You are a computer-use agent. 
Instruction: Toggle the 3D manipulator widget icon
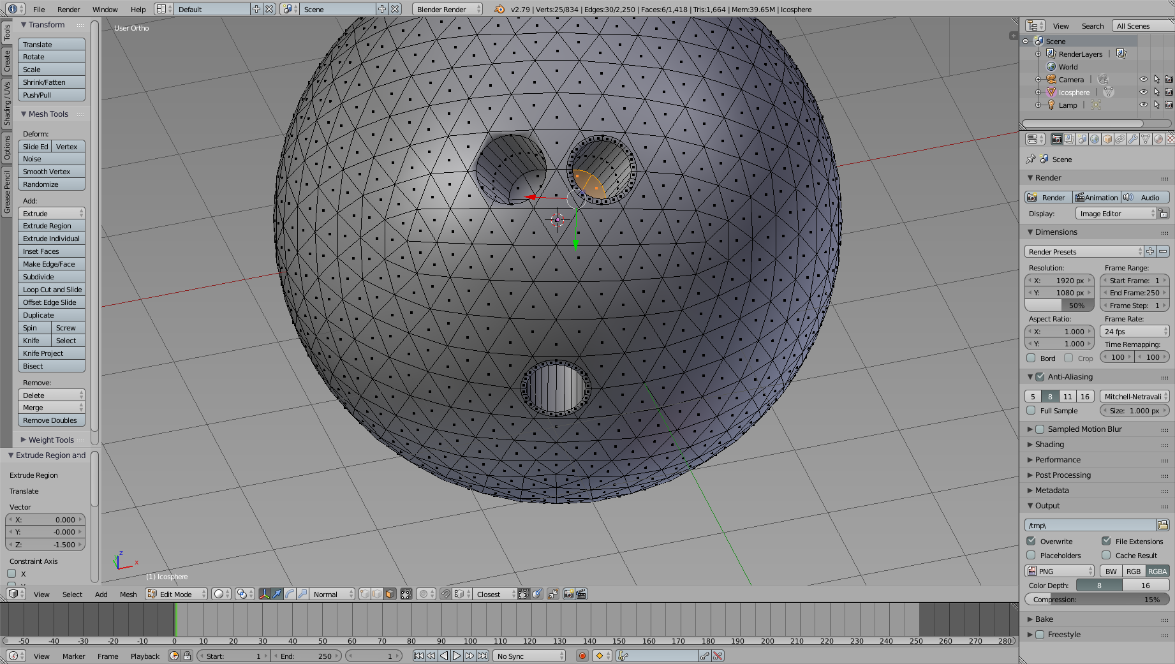[x=264, y=594]
